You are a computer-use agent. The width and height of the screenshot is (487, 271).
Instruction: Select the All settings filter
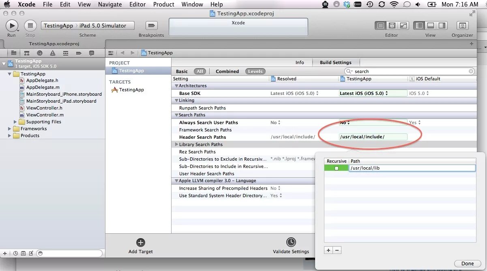click(200, 71)
